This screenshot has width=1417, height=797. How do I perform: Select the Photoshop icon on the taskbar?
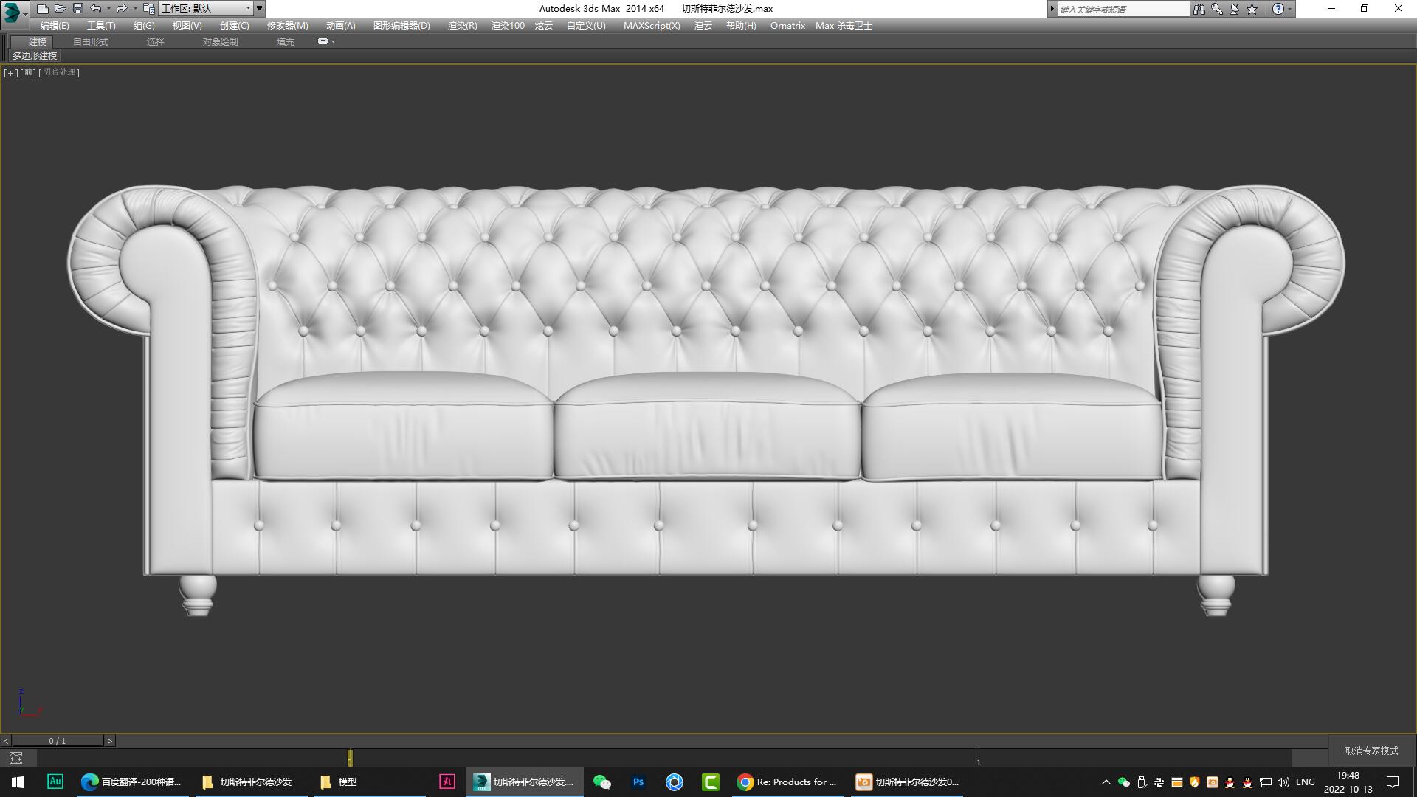click(638, 782)
